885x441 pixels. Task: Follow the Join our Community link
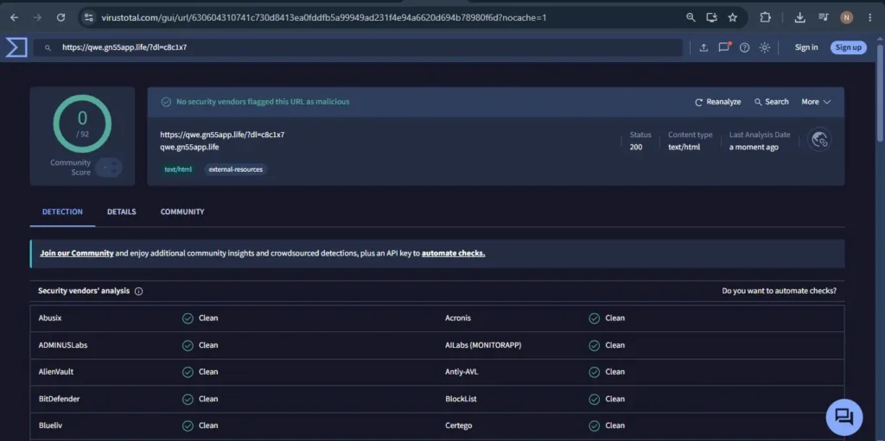pos(77,253)
